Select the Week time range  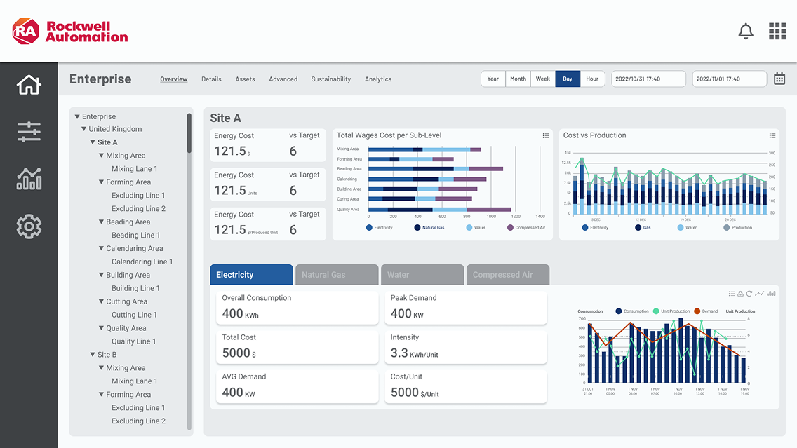pos(543,79)
